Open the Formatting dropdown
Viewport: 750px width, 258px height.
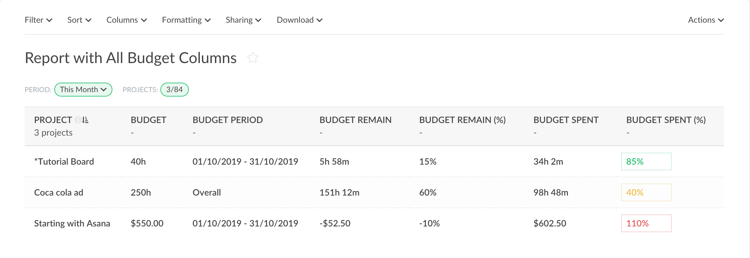pos(186,20)
